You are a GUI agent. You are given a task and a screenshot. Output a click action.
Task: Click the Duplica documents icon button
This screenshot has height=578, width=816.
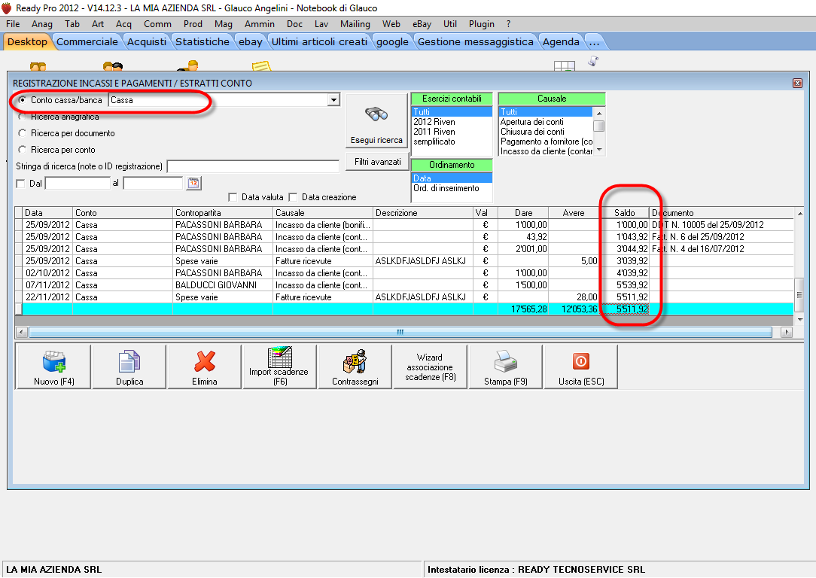point(129,367)
